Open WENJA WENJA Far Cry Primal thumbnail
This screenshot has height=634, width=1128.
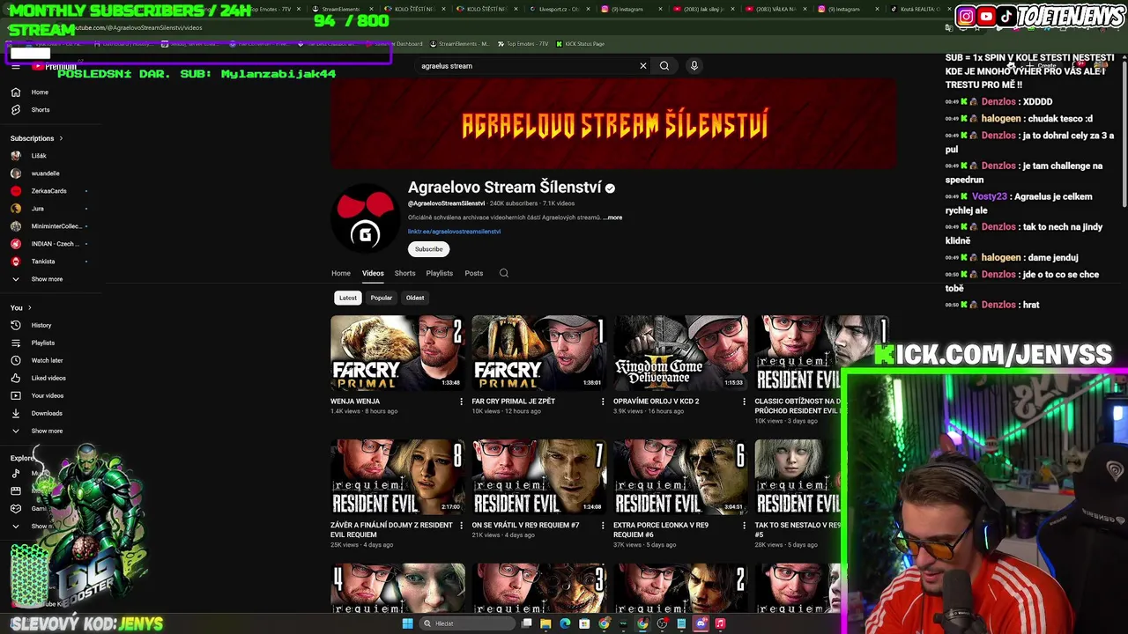coord(397,353)
